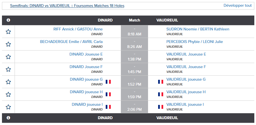Click the French flag beside VAUDREUIL joueuse I
Viewport: 256px width, 125px height.
click(161, 107)
